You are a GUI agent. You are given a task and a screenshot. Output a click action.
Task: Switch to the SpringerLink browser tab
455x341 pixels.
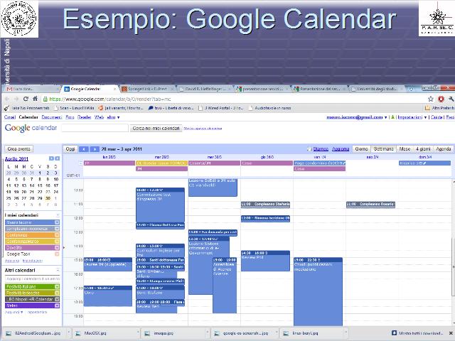(147, 89)
